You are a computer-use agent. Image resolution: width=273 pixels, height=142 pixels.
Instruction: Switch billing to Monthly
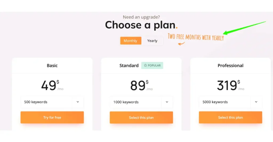click(130, 41)
